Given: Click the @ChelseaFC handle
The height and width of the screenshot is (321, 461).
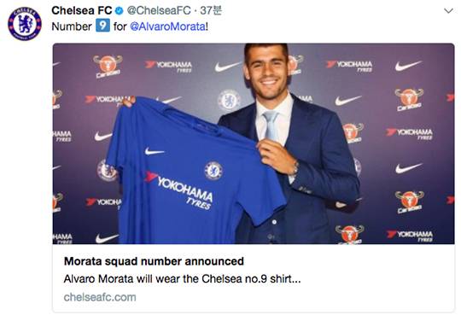Looking at the screenshot, I should click(159, 11).
